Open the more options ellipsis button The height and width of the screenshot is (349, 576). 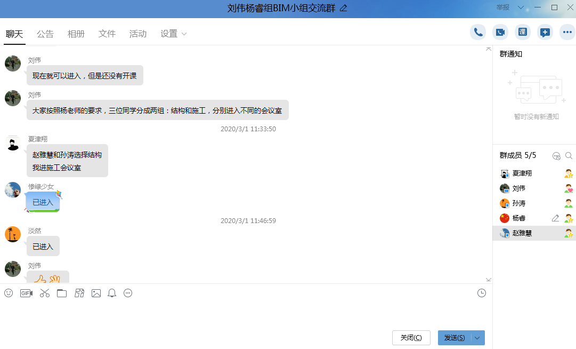pyautogui.click(x=567, y=32)
